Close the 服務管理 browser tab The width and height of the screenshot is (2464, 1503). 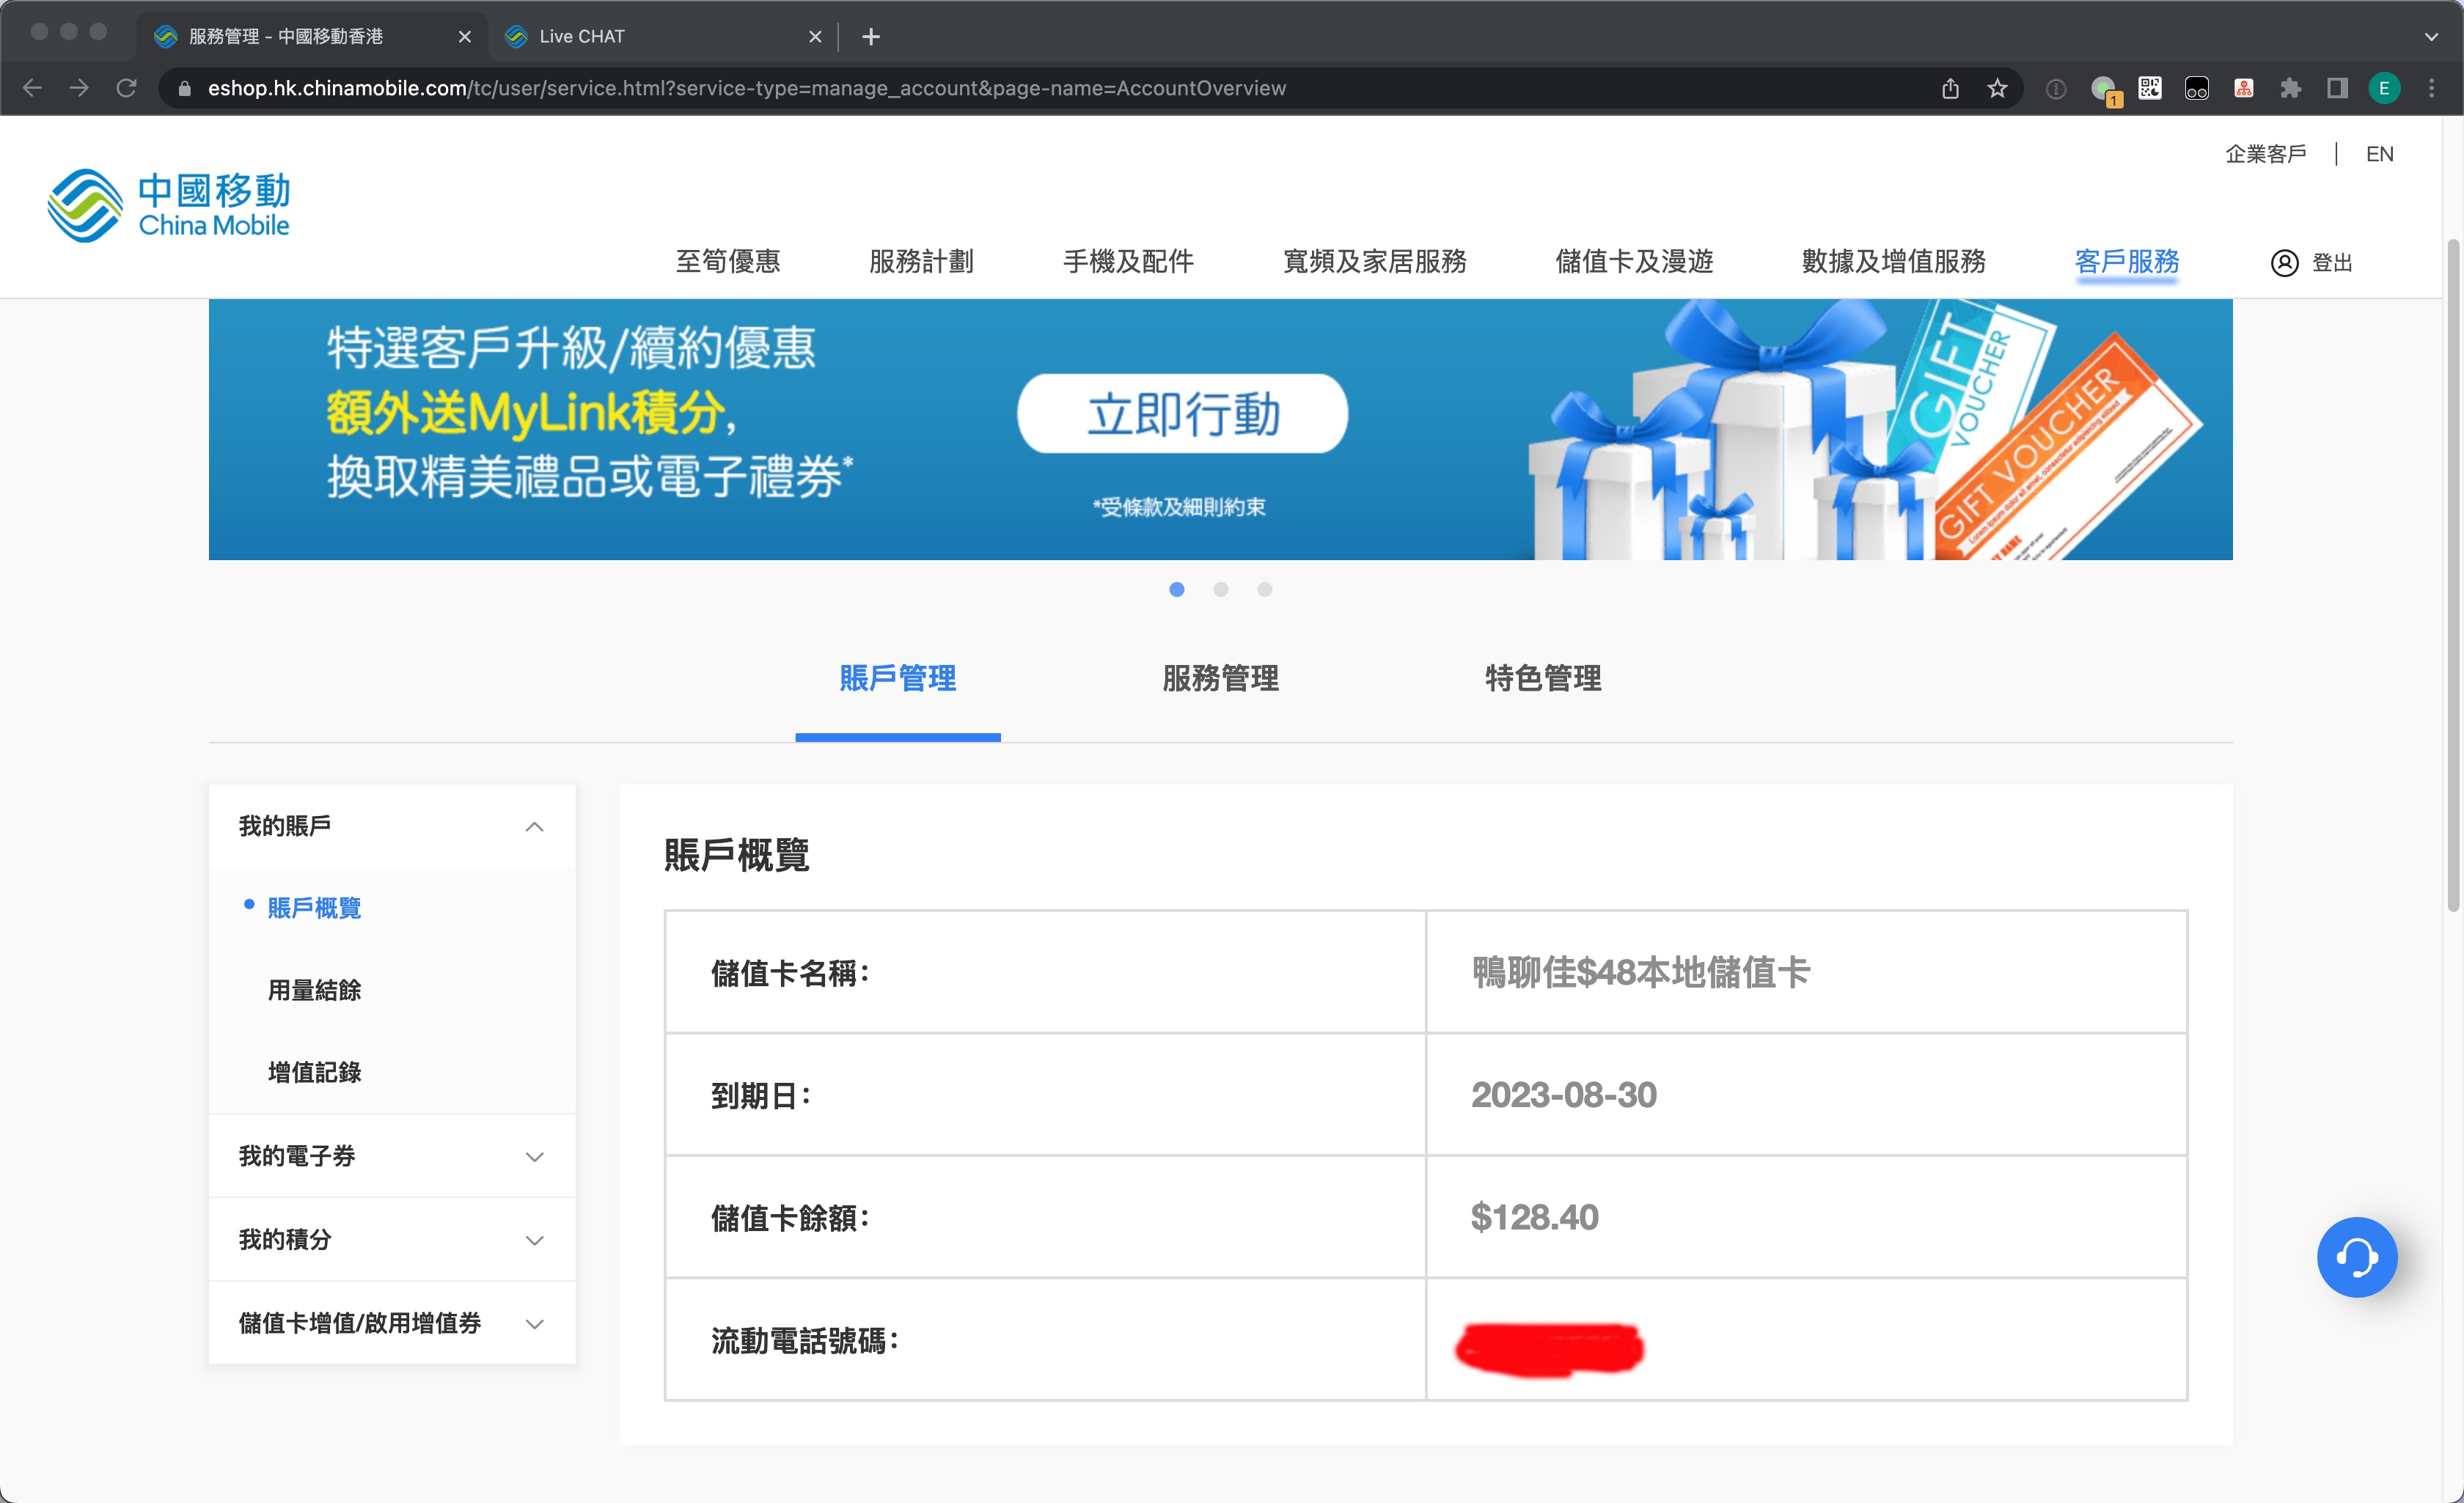coord(465,37)
